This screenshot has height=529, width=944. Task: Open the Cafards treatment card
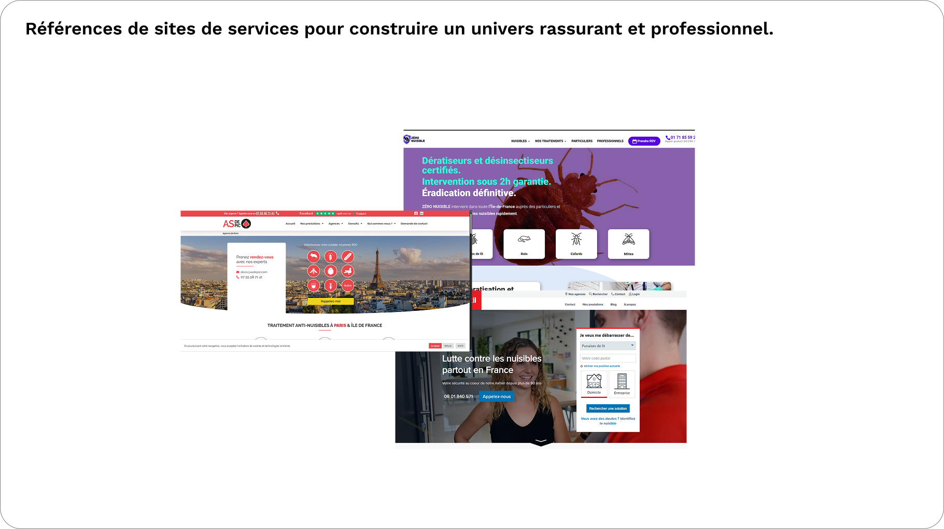pos(576,244)
